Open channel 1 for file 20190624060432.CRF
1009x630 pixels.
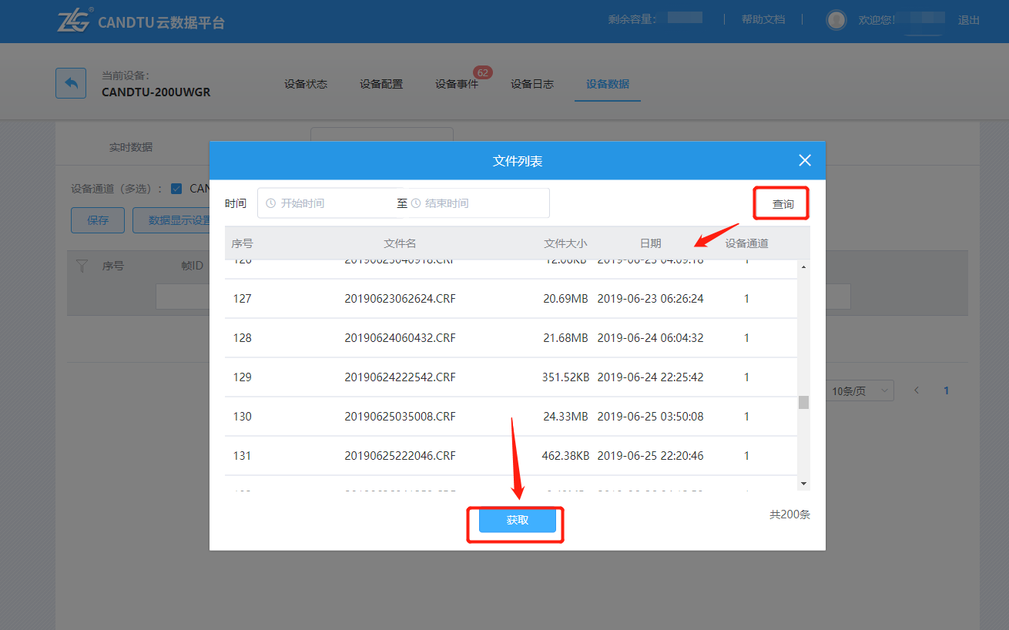(x=746, y=337)
